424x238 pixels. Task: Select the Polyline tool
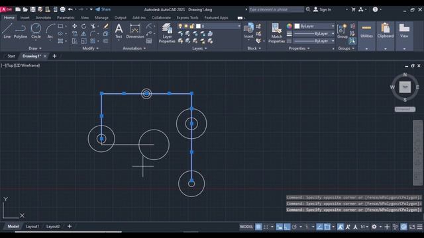[21, 31]
